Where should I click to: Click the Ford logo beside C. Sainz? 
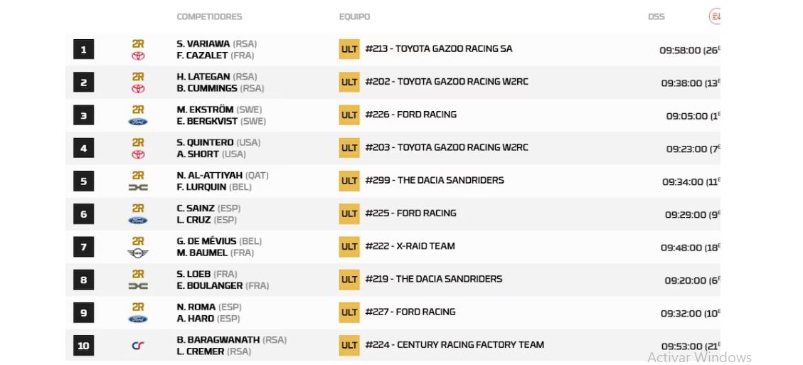(138, 221)
